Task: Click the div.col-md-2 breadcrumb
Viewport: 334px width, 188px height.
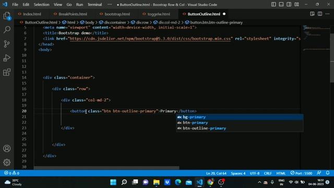Action: click(169, 22)
